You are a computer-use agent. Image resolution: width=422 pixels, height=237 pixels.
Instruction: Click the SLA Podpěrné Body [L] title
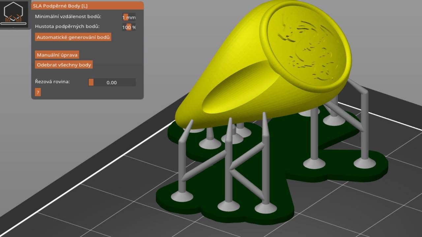point(60,6)
